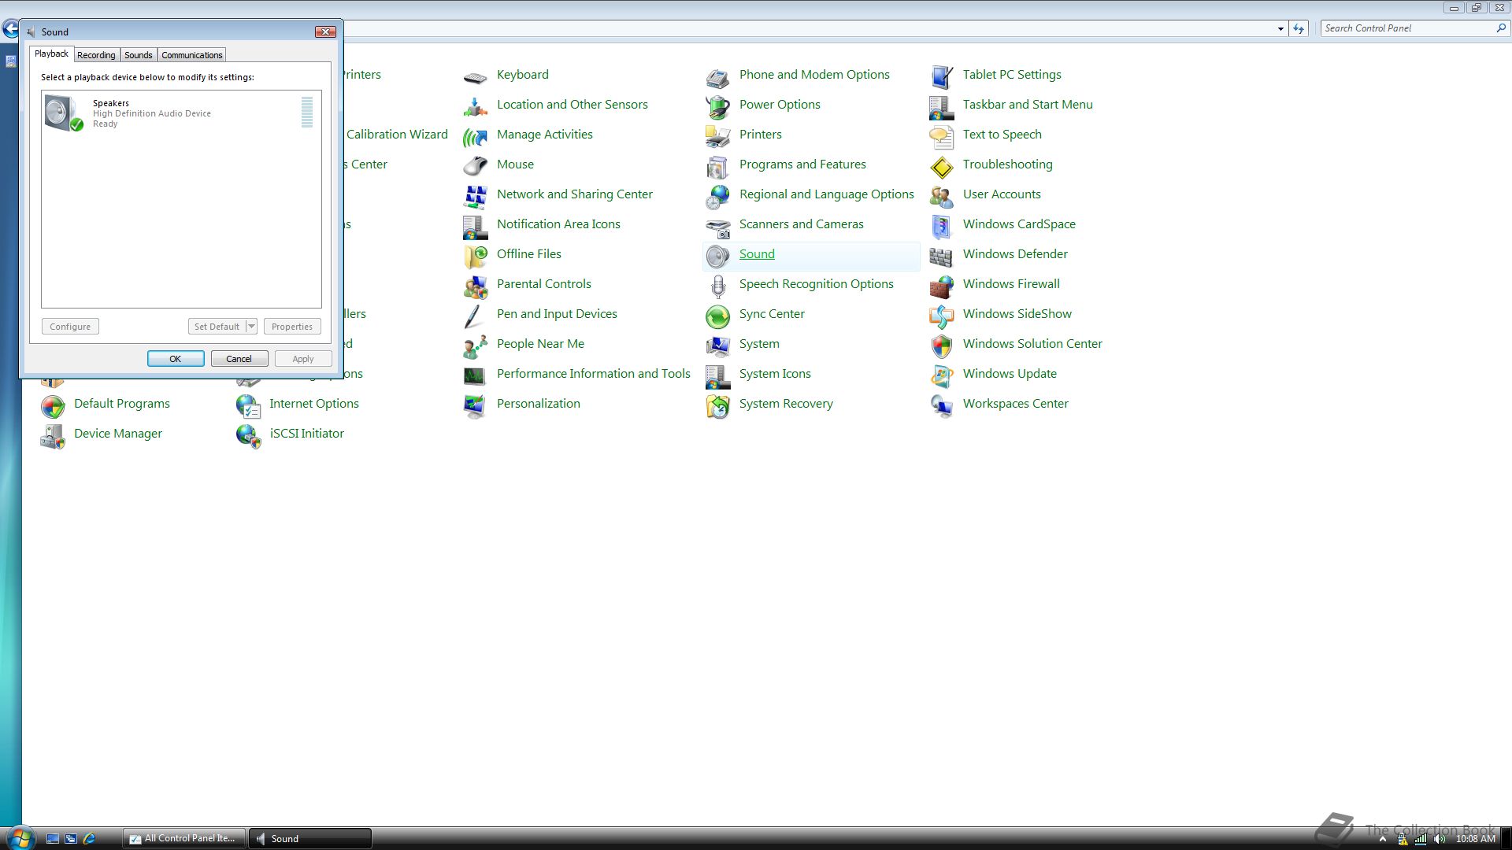Screen dimensions: 1512x850
Task: Open the Scanners and Cameras link
Action: point(801,224)
